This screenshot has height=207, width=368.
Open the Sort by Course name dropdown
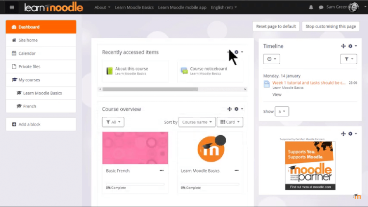pyautogui.click(x=197, y=122)
